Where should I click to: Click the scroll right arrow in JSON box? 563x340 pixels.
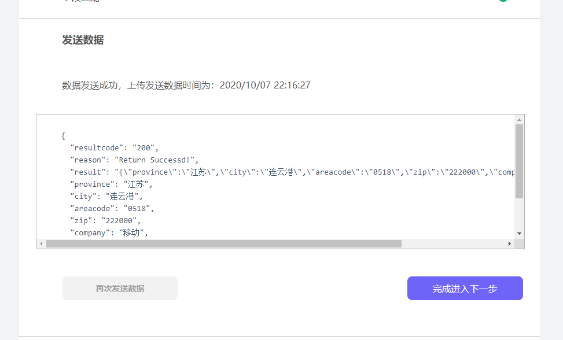(510, 244)
